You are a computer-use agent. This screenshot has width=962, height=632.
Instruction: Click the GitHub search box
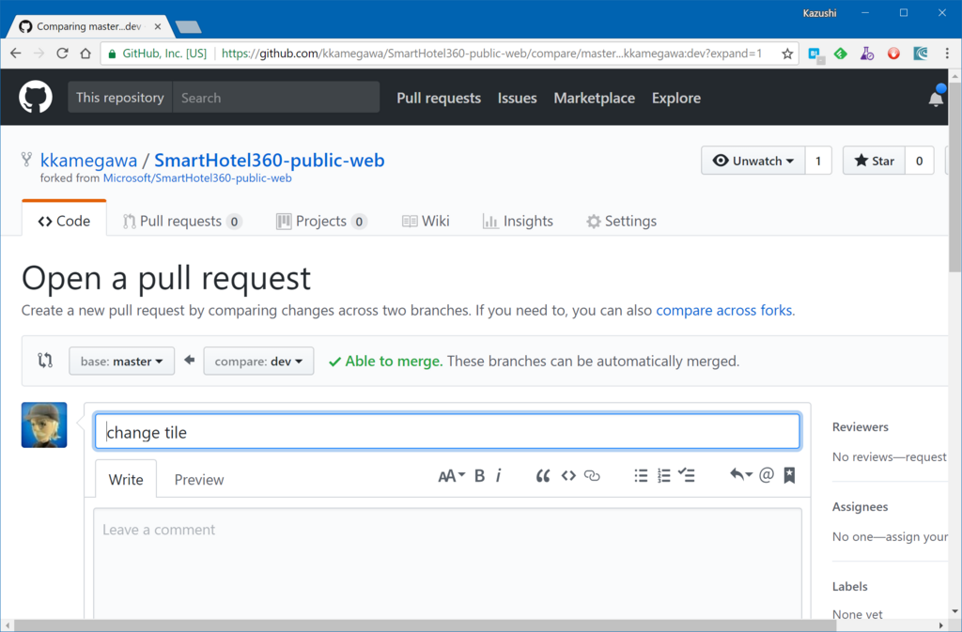tap(276, 98)
